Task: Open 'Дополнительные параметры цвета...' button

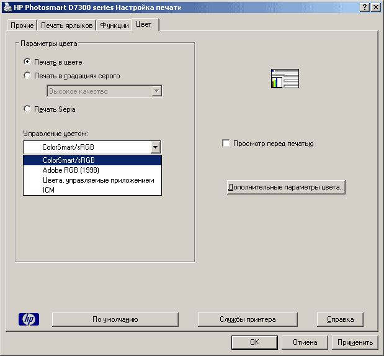Action: 286,187
